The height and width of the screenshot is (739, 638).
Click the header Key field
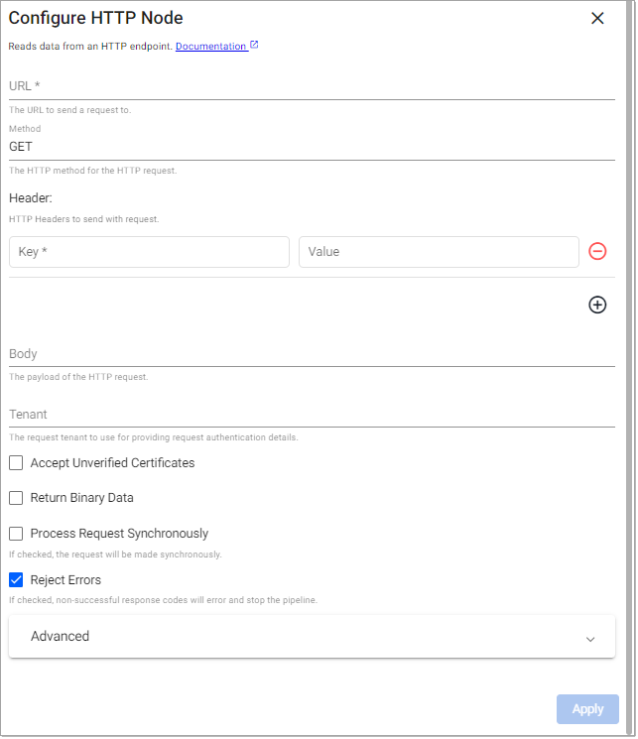click(x=149, y=252)
